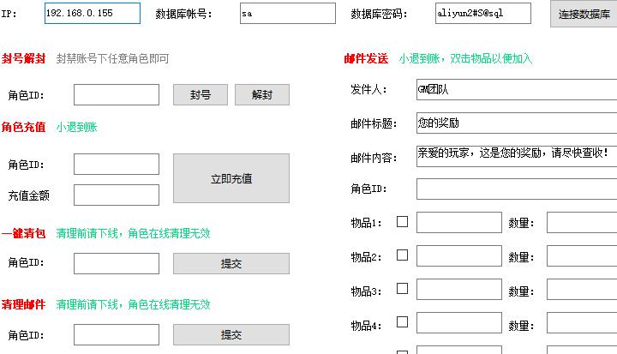Select the 邮件内容 content box

(517, 156)
